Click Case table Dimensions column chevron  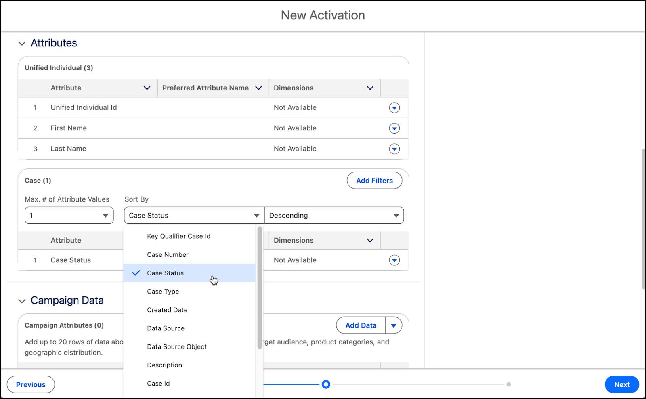[x=370, y=240]
